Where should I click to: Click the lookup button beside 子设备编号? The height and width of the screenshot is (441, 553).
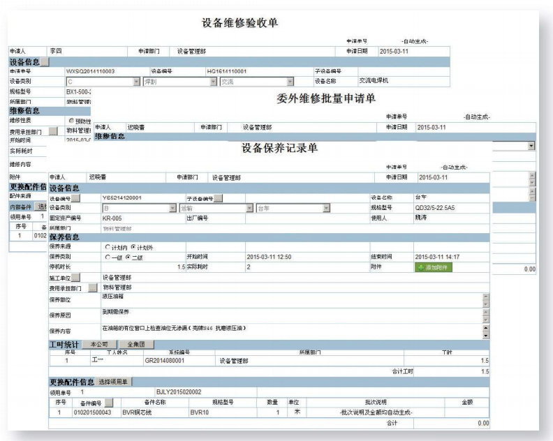coord(217,198)
